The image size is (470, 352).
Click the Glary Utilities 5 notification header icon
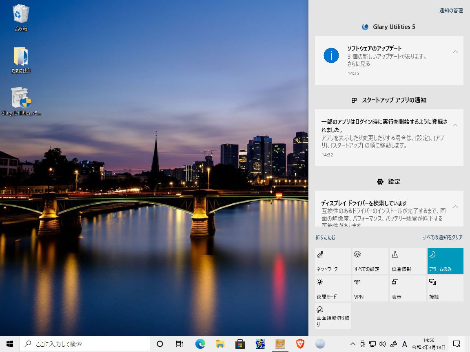click(x=364, y=27)
